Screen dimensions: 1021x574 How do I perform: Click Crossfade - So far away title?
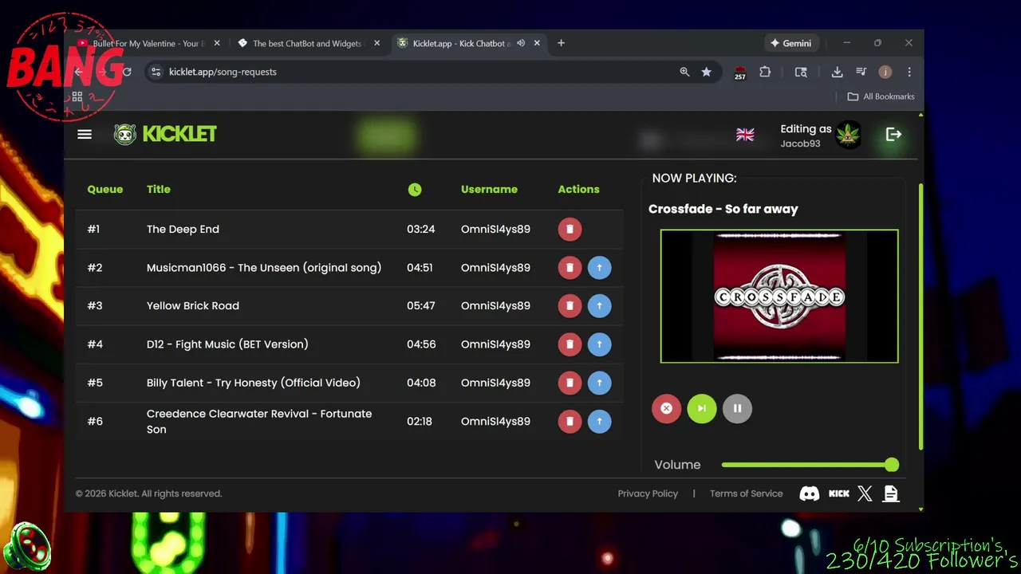tap(723, 209)
